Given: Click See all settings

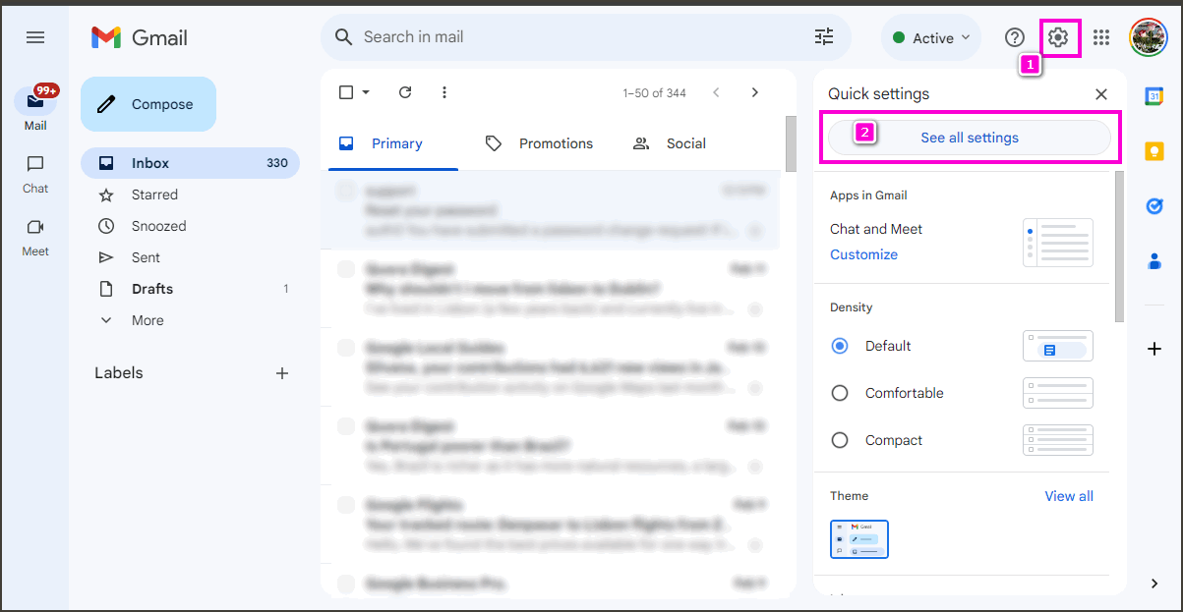Looking at the screenshot, I should point(970,138).
